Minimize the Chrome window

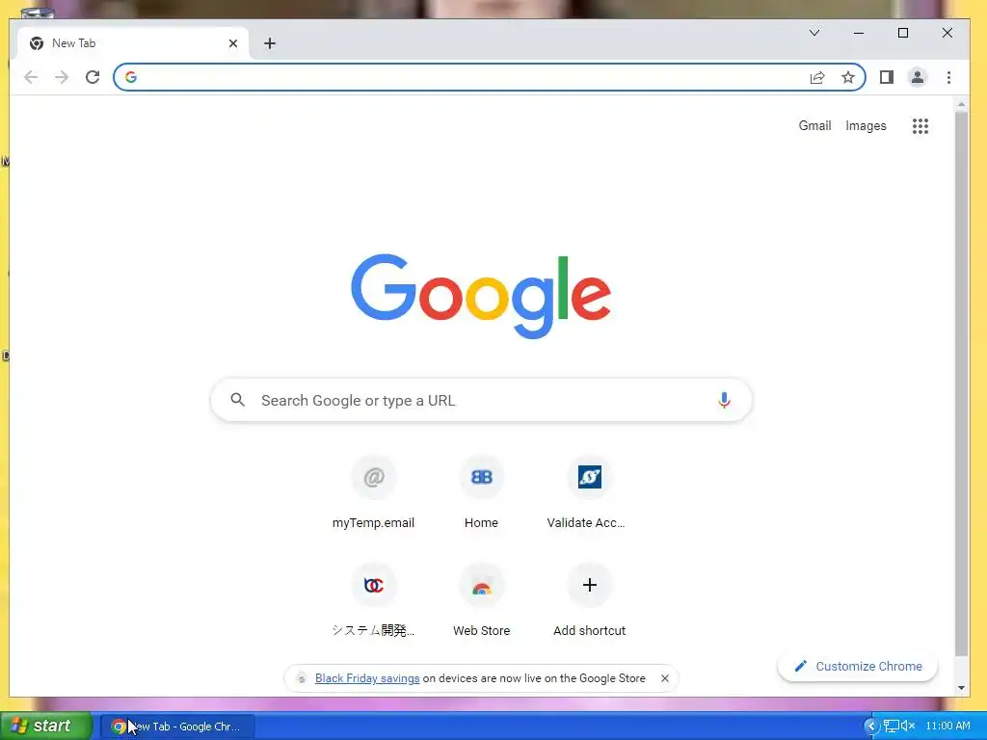(x=859, y=33)
